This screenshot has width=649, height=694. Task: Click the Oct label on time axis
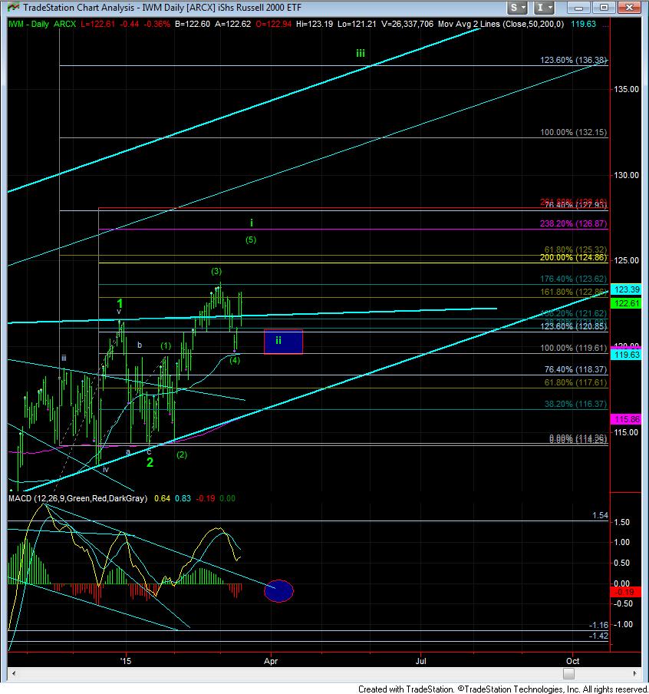point(573,661)
